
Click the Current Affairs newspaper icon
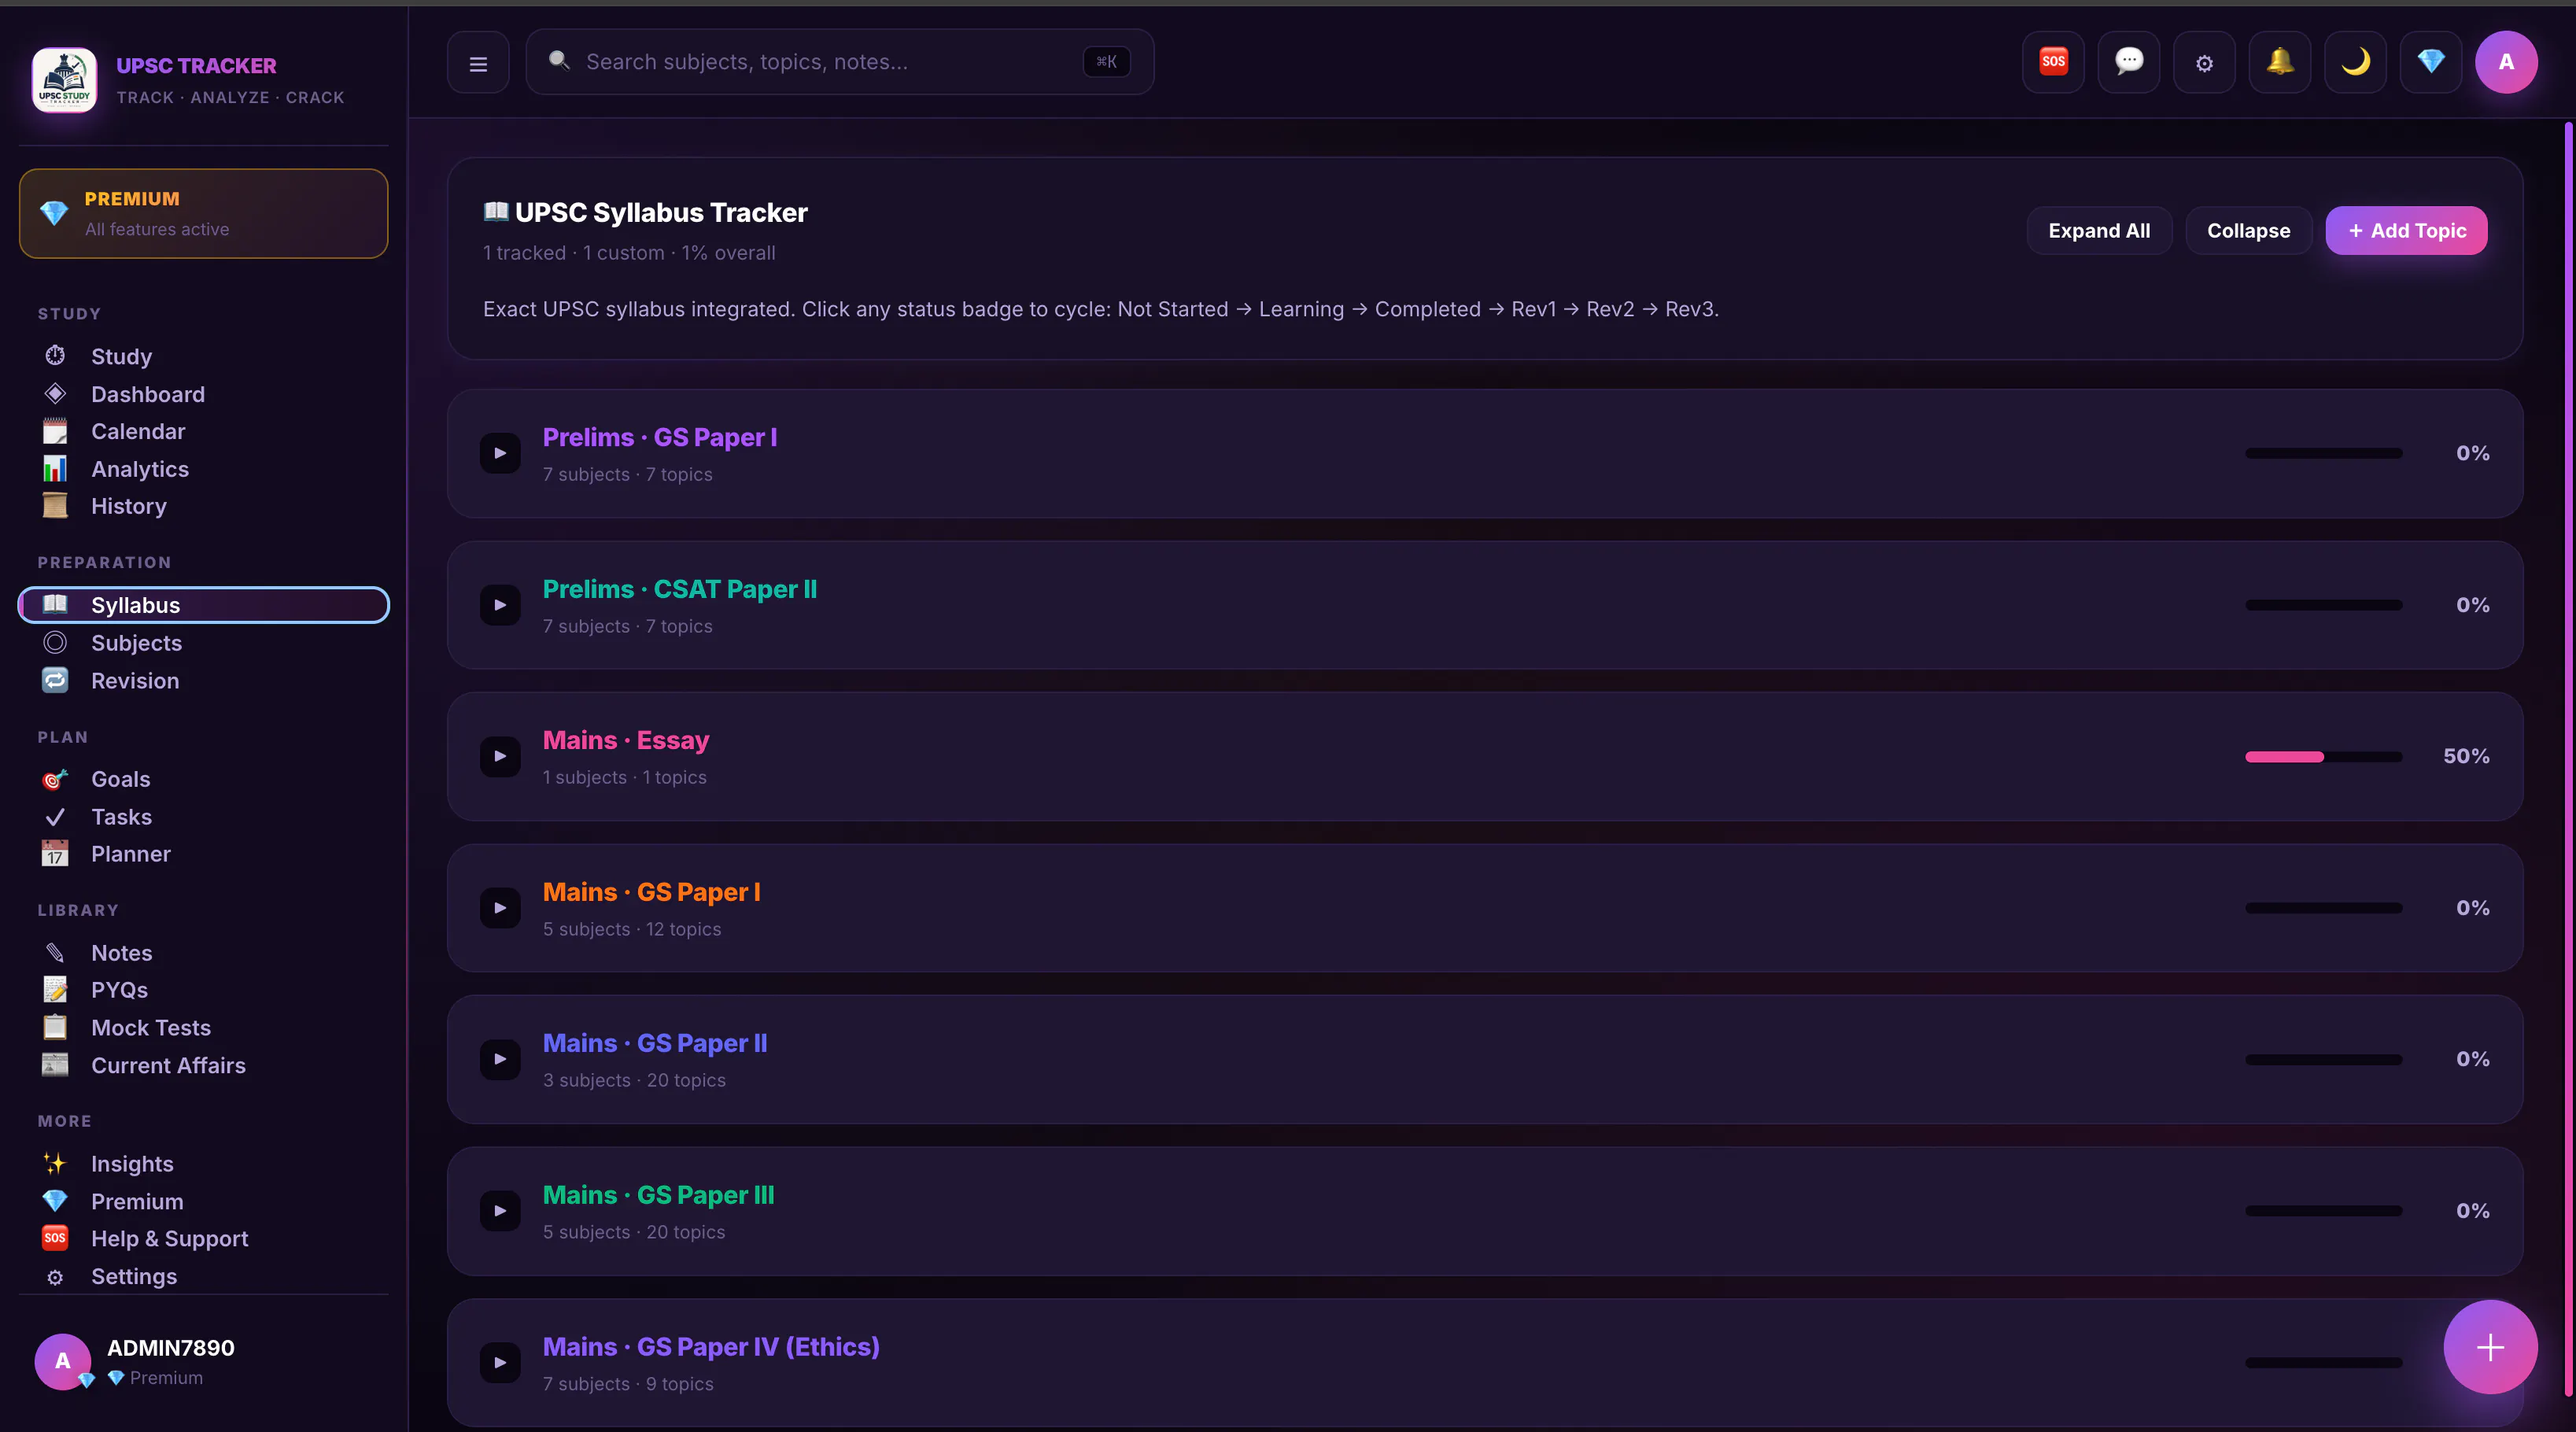(55, 1065)
